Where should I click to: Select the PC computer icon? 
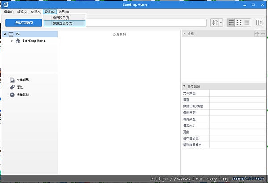pos(11,34)
